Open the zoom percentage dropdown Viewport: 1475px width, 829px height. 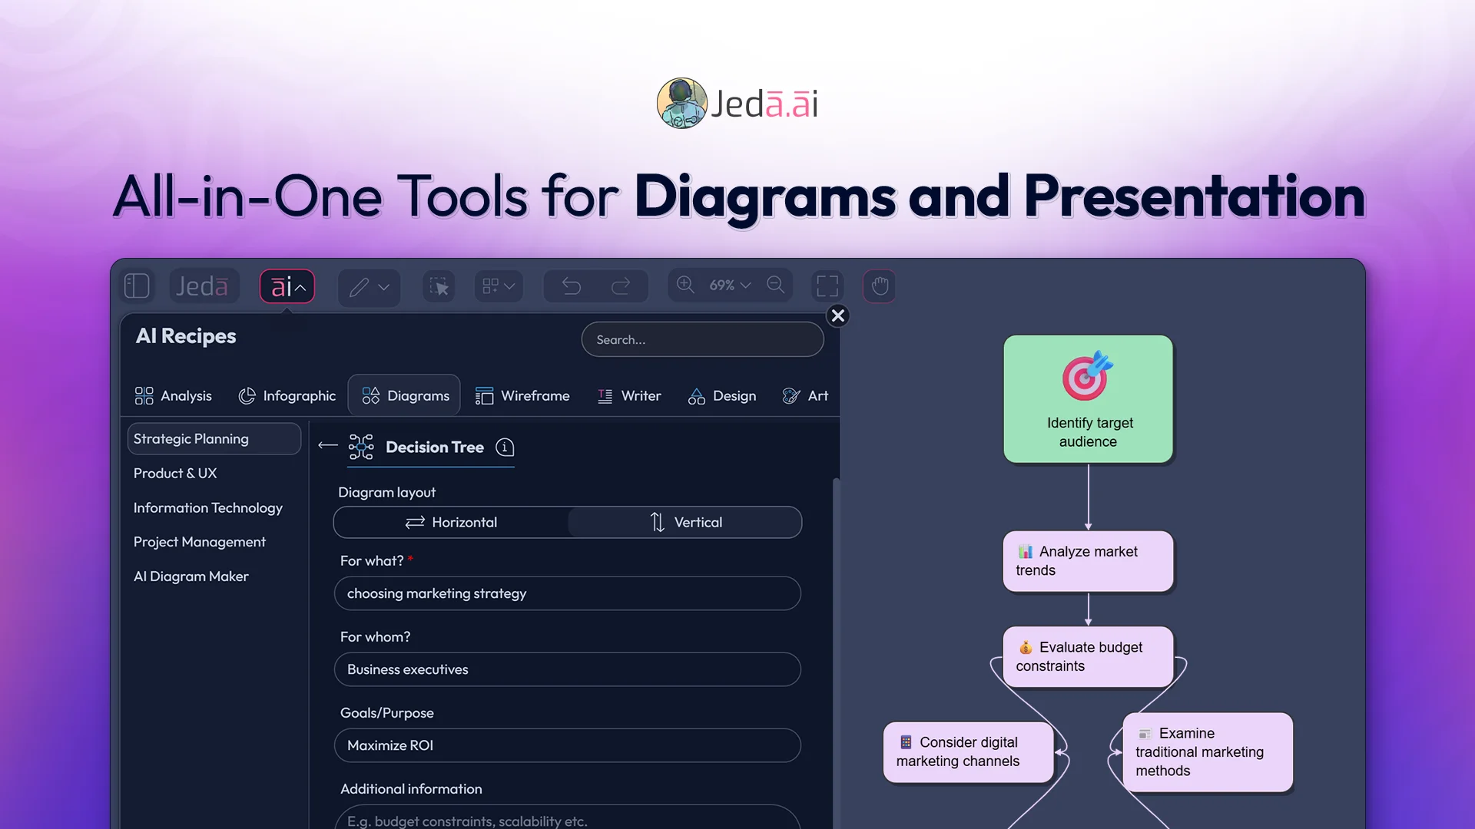(x=728, y=285)
